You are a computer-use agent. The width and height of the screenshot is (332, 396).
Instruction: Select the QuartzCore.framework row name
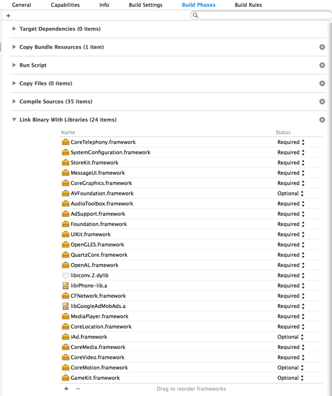click(99, 255)
